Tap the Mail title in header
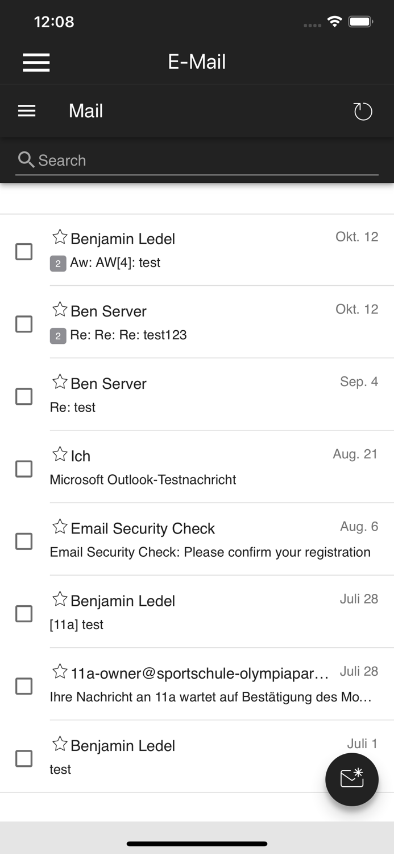Screen dimensions: 394x854 pyautogui.click(x=86, y=111)
